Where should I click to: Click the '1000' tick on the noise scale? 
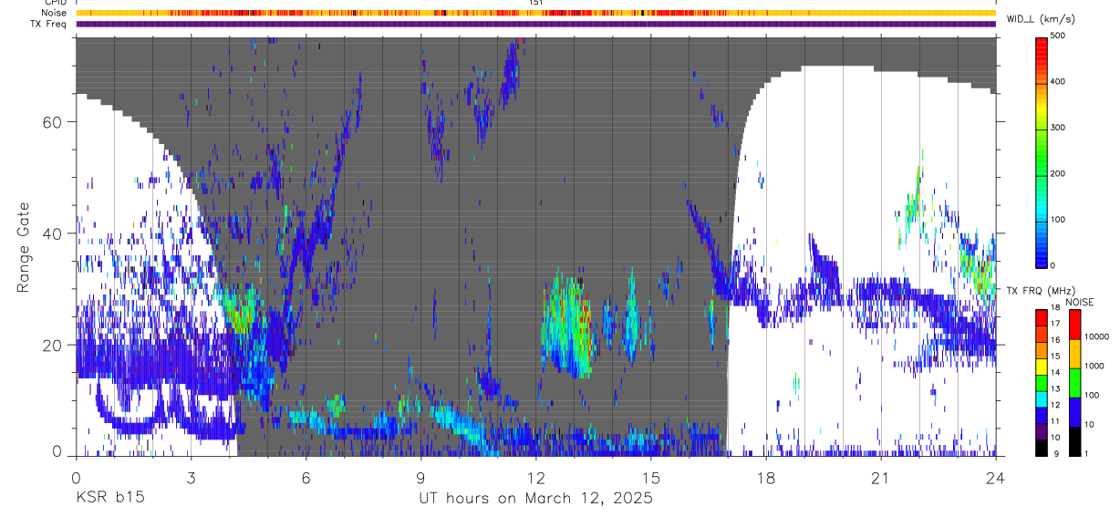[1093, 367]
